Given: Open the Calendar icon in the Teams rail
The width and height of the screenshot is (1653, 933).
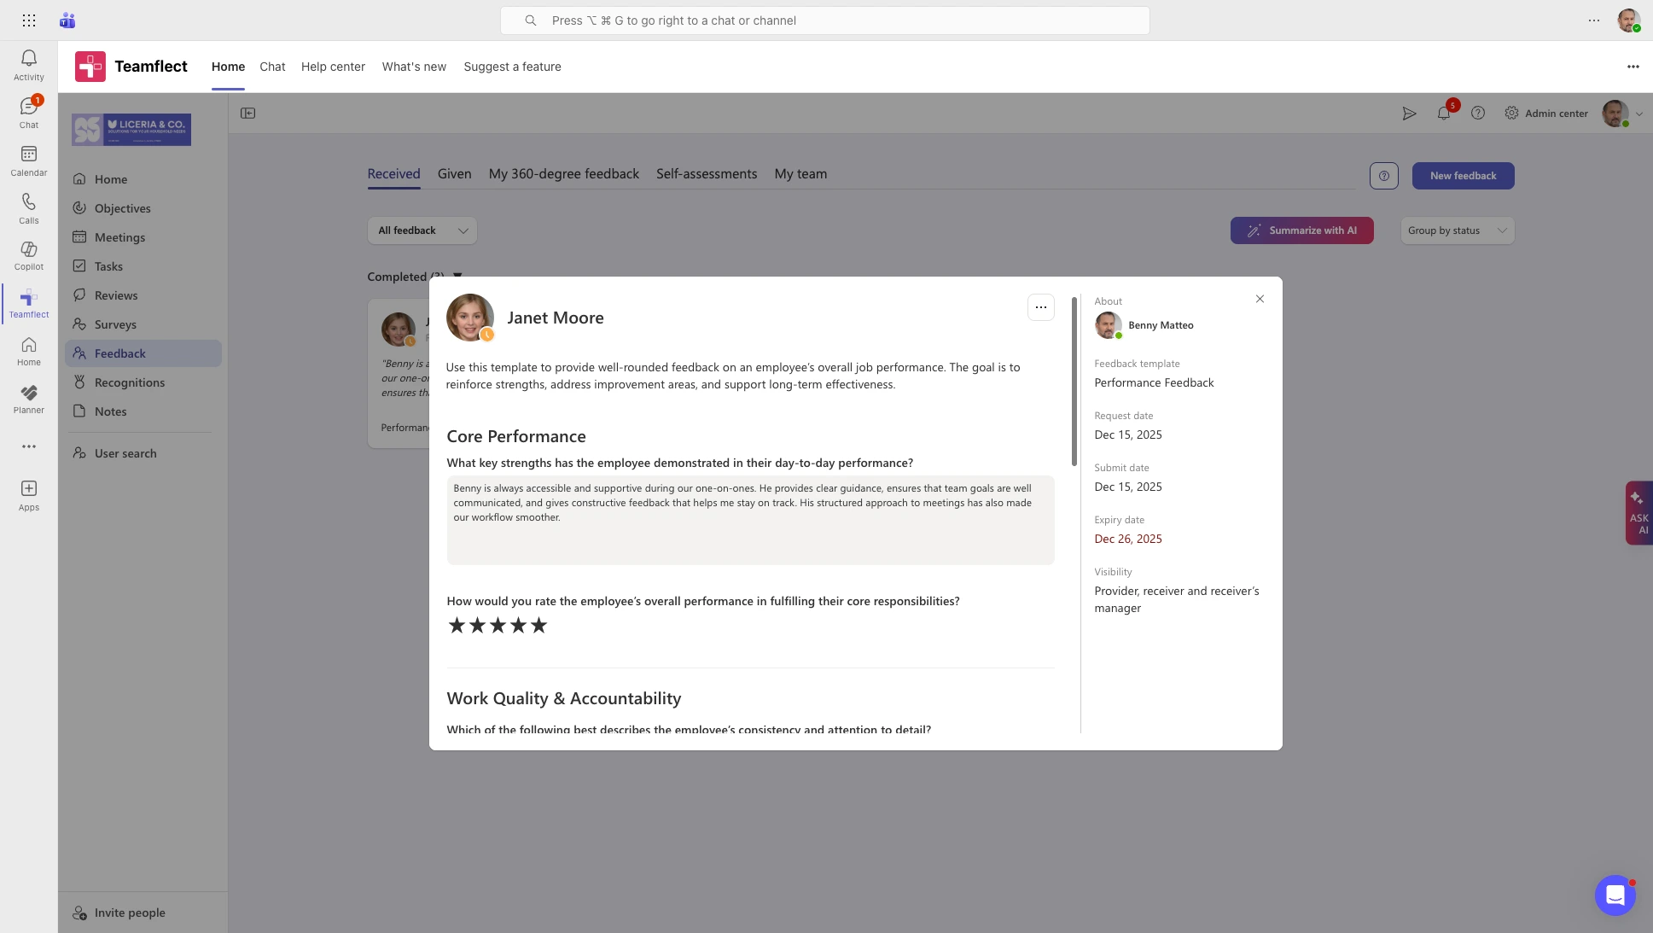Looking at the screenshot, I should 29,160.
